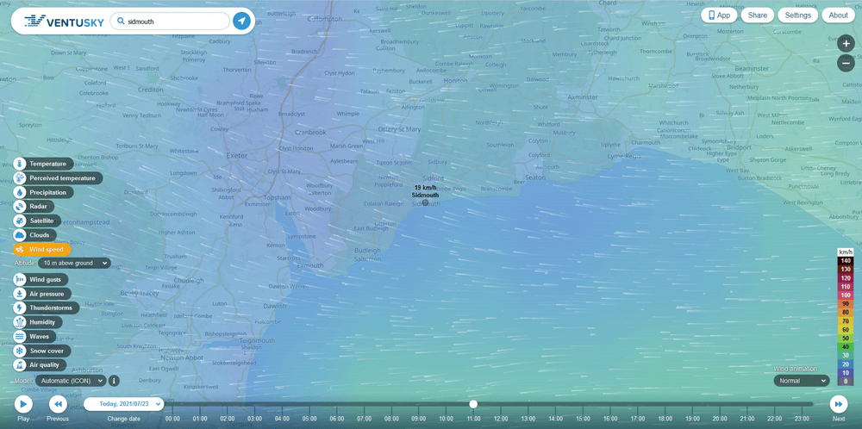Open the Model Automatic (ICON) dropdown

coord(72,380)
